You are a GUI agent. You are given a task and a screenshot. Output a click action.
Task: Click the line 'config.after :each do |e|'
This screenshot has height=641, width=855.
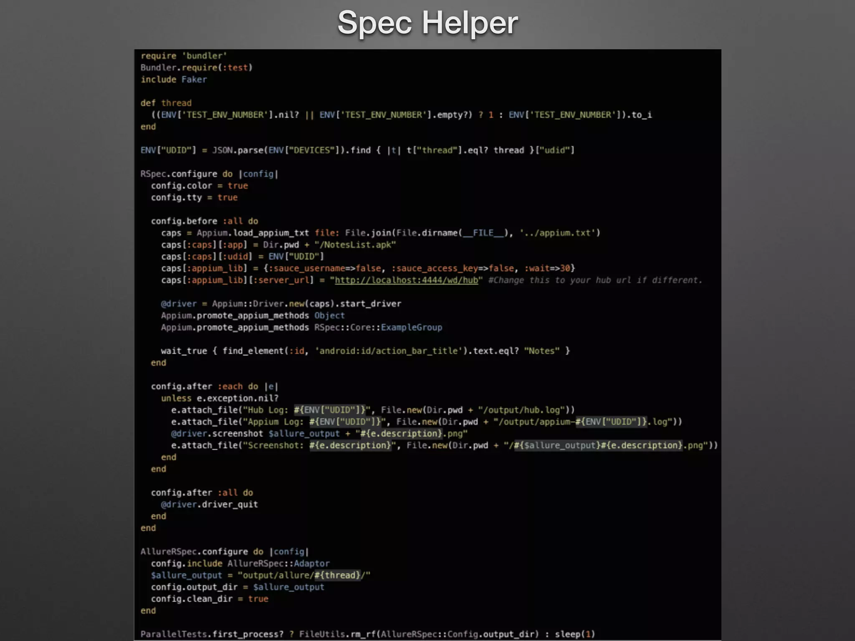pyautogui.click(x=215, y=386)
